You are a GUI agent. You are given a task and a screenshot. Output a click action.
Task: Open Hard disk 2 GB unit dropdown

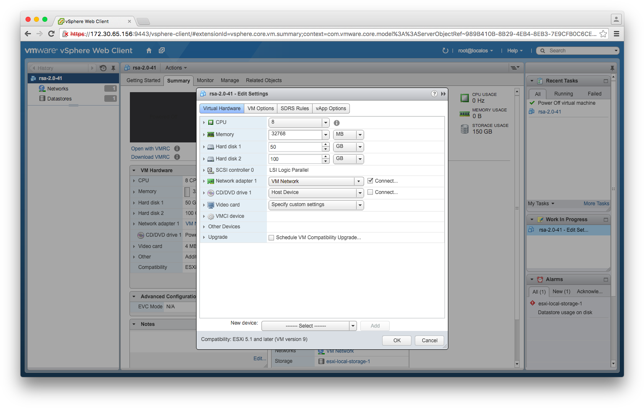point(360,159)
